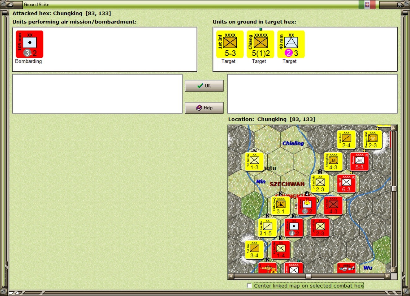Click the yellow 2nd Cav Div 1-5 counter
Viewport: 410px width, 296px height.
(268, 228)
